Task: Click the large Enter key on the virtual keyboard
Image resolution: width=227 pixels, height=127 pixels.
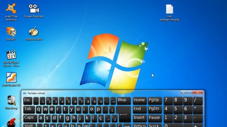Action: point(123,114)
